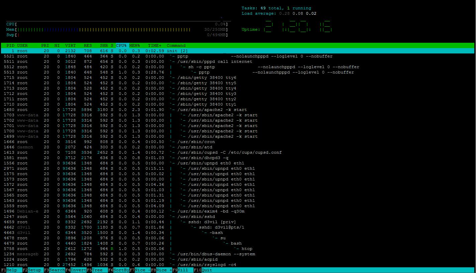The width and height of the screenshot is (476, 273).
Task: Click the SHR column header
Action: [104, 45]
